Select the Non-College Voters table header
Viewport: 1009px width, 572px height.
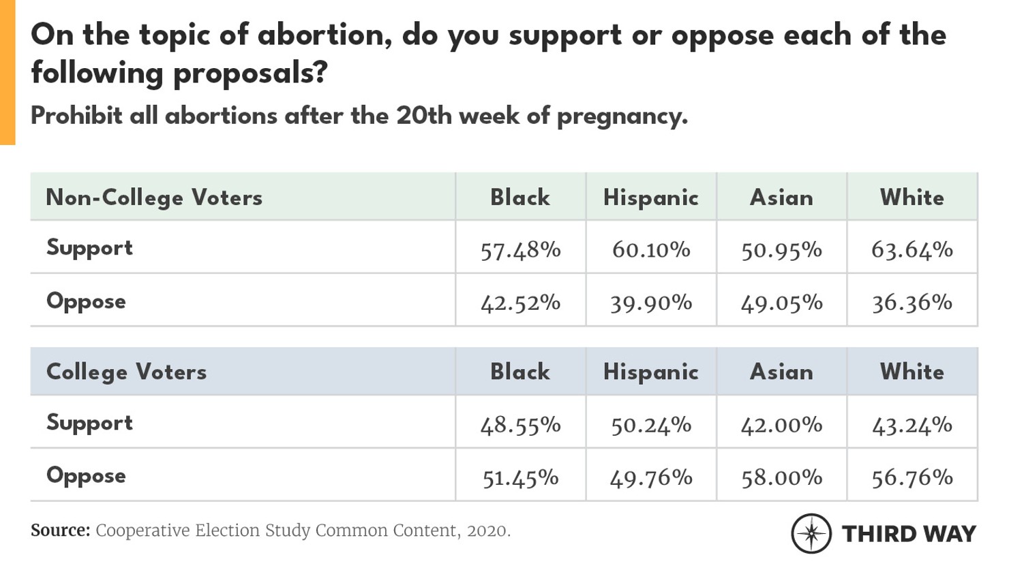pos(154,197)
